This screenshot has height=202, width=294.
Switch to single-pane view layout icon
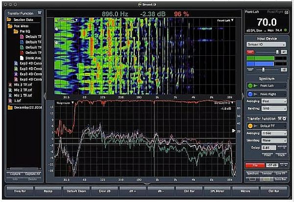click(x=252, y=179)
